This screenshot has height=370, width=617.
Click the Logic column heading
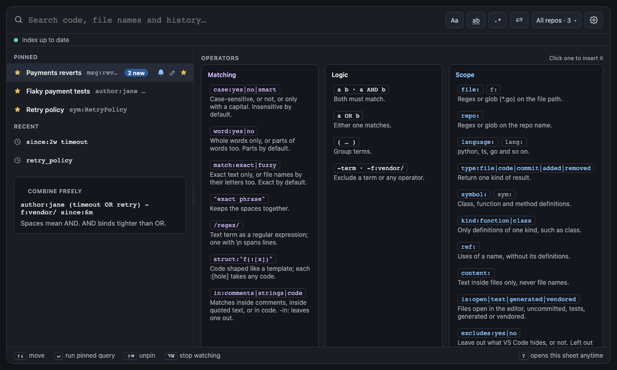[x=340, y=75]
